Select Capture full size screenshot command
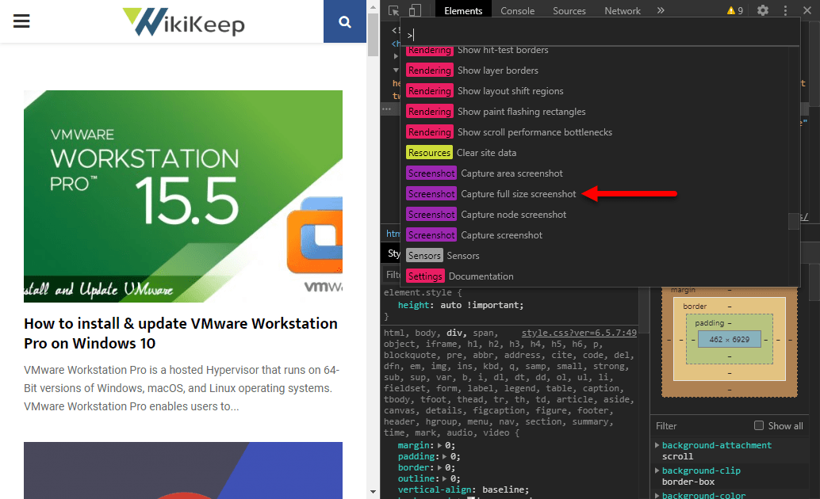 (x=600, y=194)
